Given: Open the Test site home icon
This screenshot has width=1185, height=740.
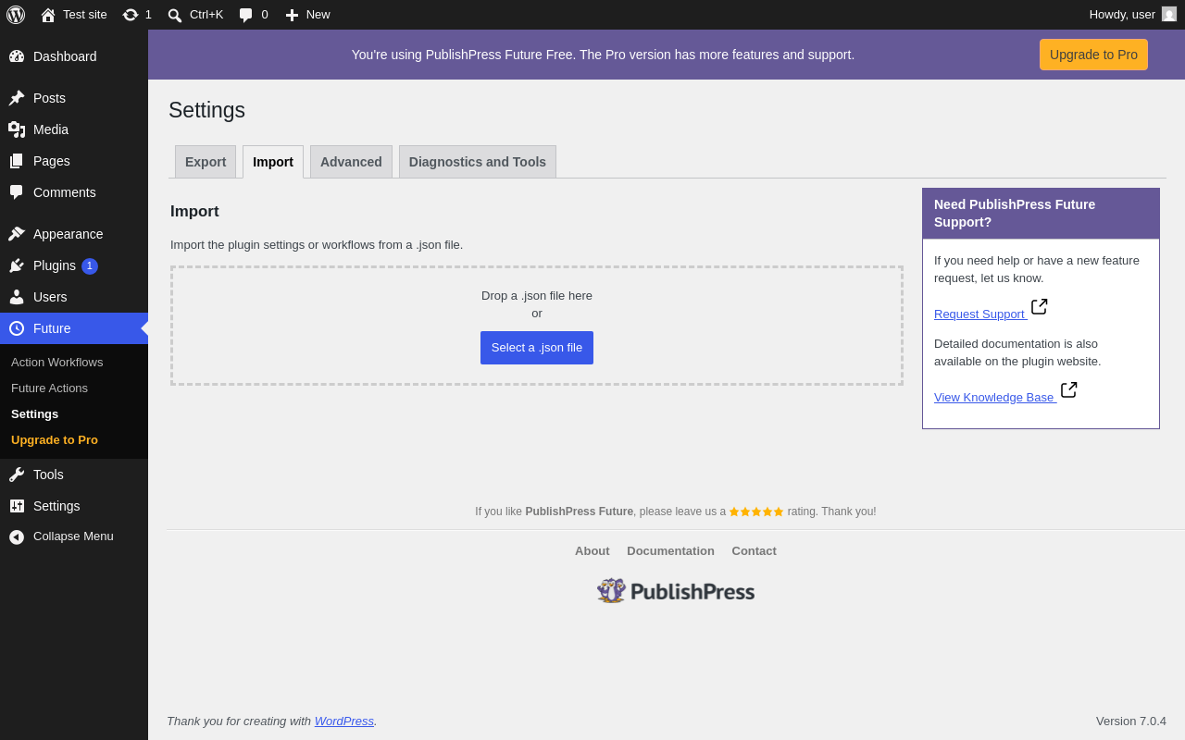Looking at the screenshot, I should pos(48,15).
